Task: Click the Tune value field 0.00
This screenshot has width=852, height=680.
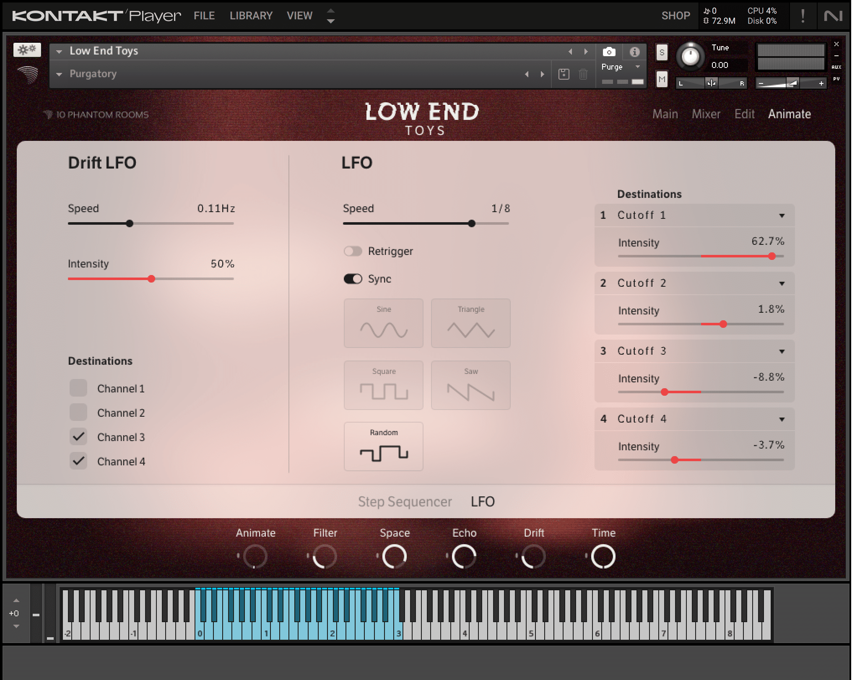Action: click(x=720, y=65)
